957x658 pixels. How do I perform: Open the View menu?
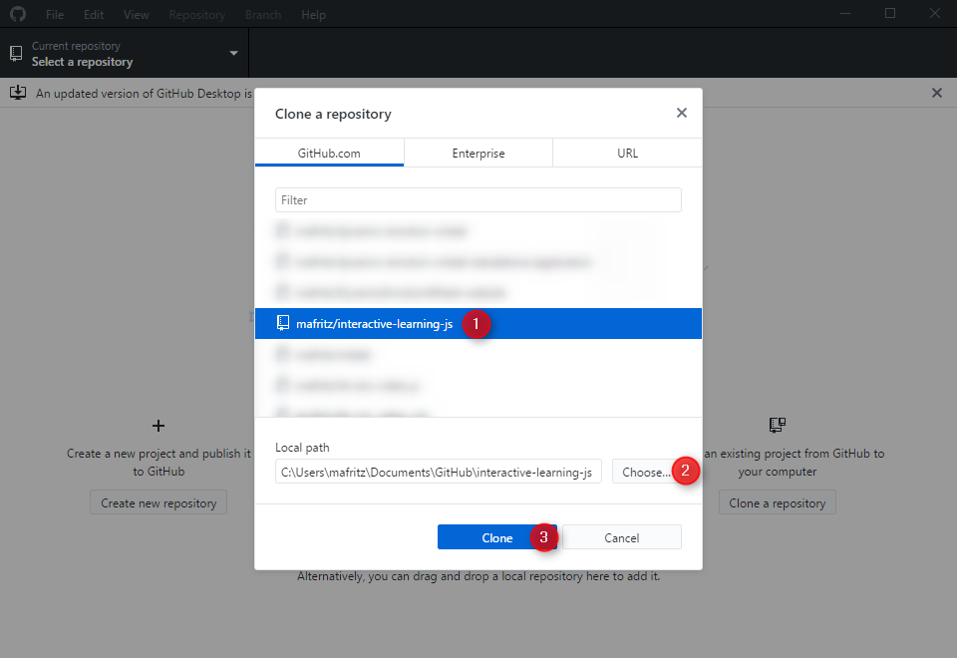coord(137,15)
